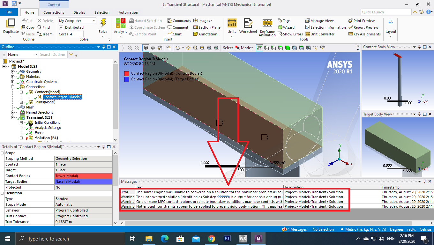
Task: Launch Keyframe Animation
Action: click(267, 27)
